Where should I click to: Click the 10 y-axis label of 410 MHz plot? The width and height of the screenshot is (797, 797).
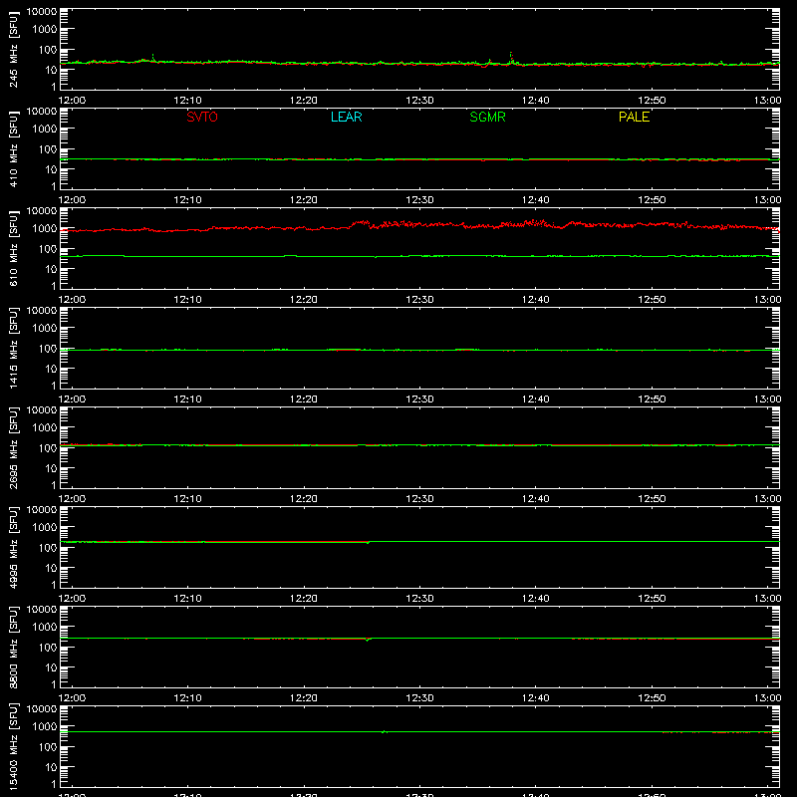point(51,169)
